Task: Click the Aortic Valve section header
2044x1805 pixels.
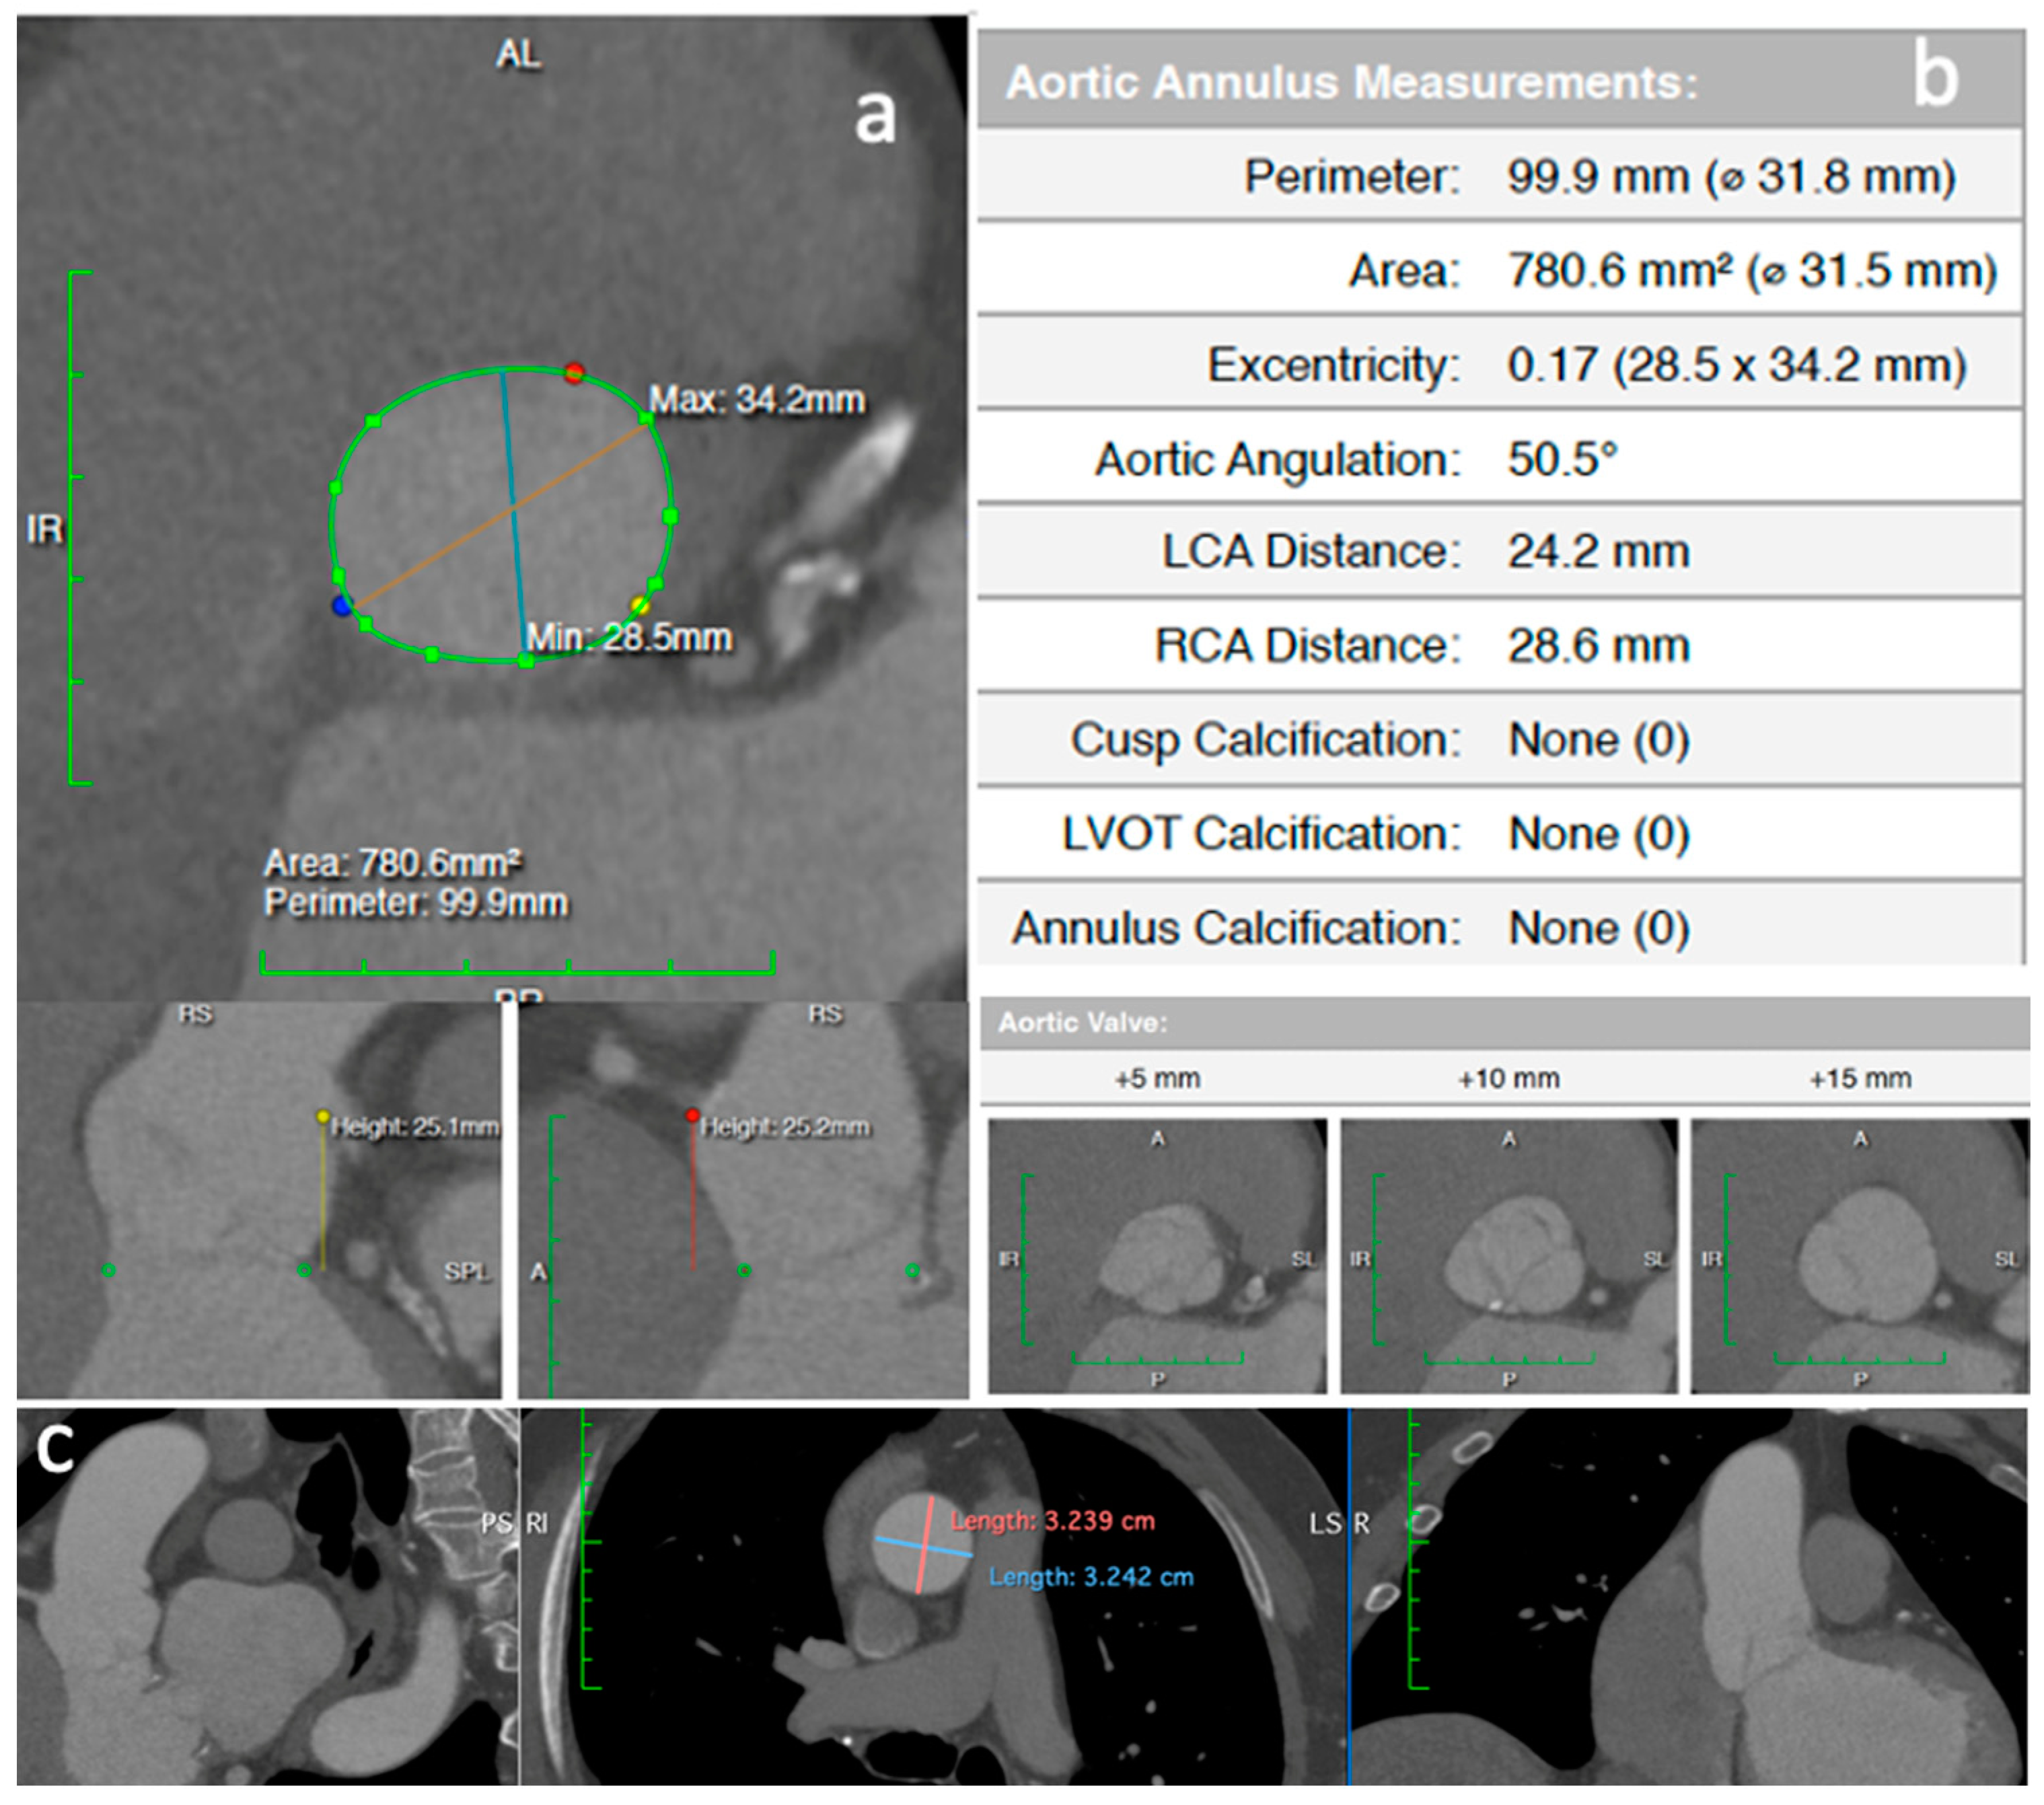Action: (x=1083, y=1022)
